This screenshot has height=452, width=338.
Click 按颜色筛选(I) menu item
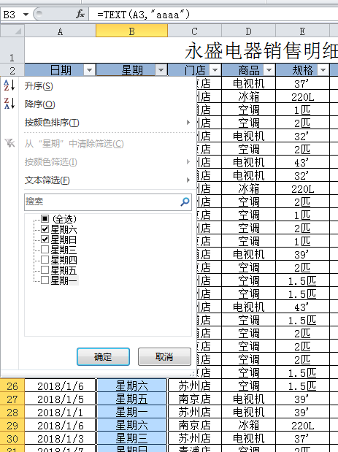coord(107,161)
